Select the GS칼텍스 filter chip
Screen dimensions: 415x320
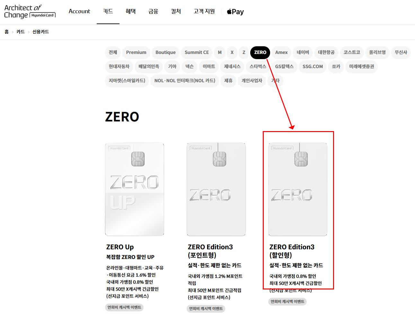[284, 67]
